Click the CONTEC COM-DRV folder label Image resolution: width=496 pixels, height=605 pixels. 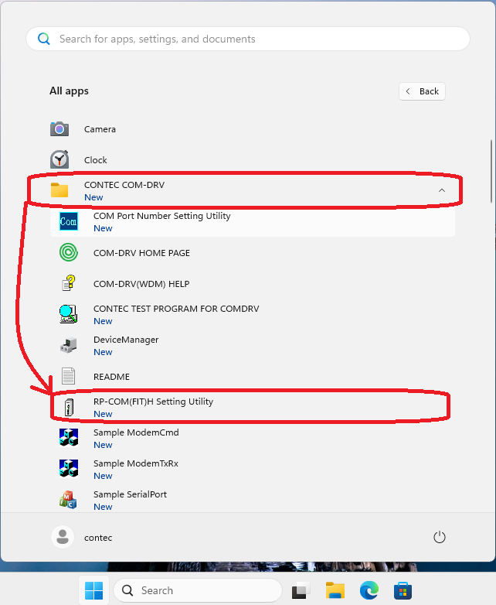(x=124, y=185)
